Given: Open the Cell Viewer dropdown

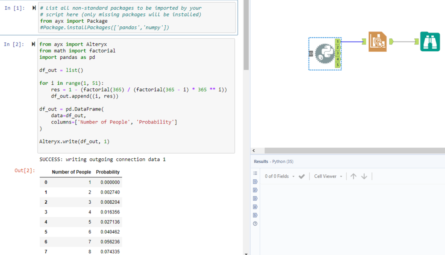Looking at the screenshot, I should tap(328, 176).
